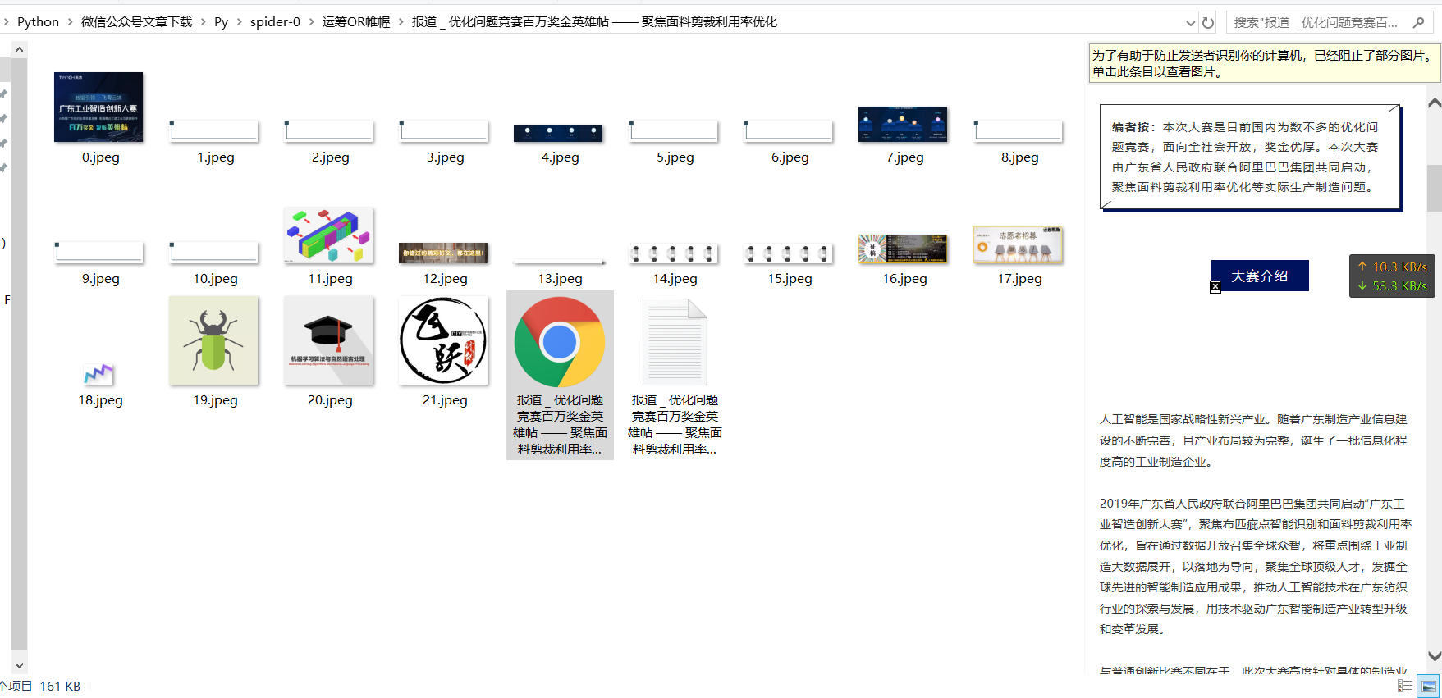Click in the search box field
This screenshot has width=1442, height=698.
click(x=1317, y=22)
